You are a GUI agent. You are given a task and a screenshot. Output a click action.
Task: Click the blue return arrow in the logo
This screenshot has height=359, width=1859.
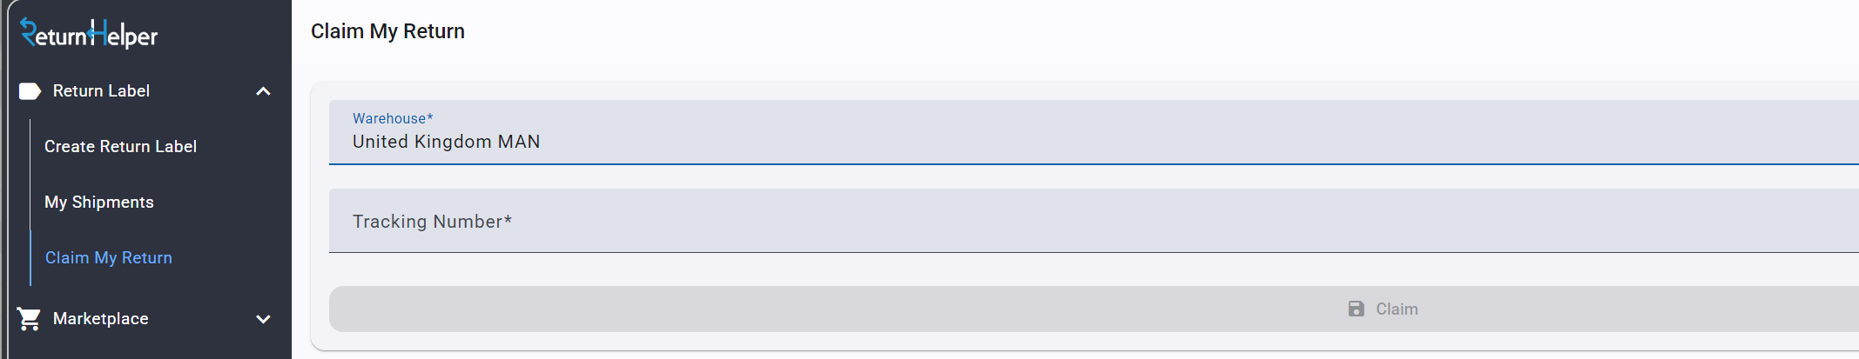pos(28,31)
